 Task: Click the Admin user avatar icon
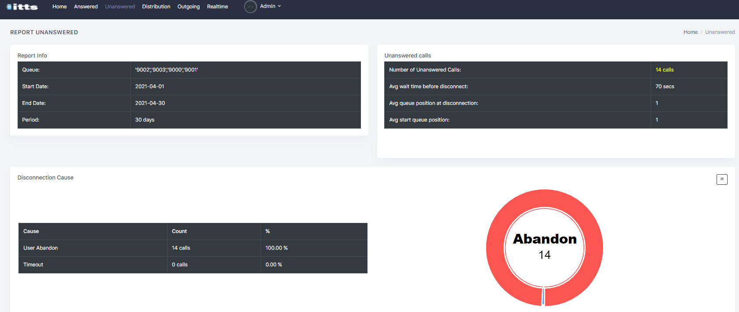[250, 7]
